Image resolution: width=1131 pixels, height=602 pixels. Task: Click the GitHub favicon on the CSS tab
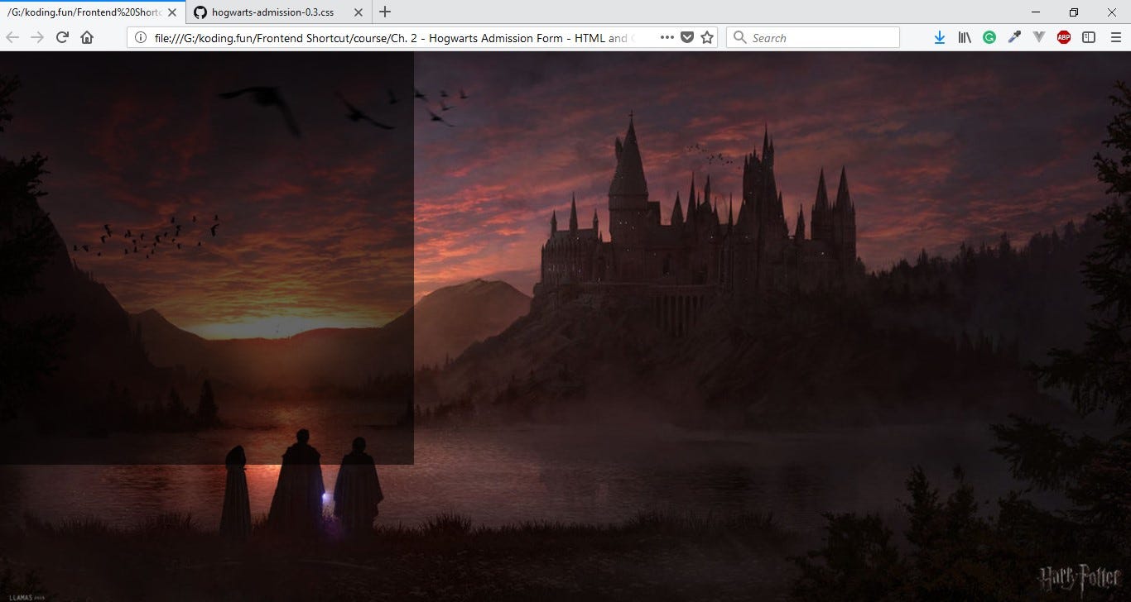tap(200, 12)
